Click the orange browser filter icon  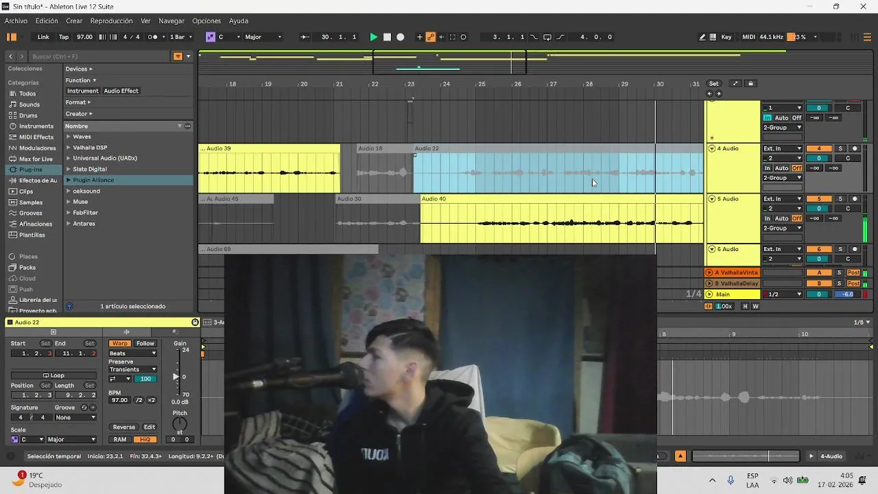178,56
